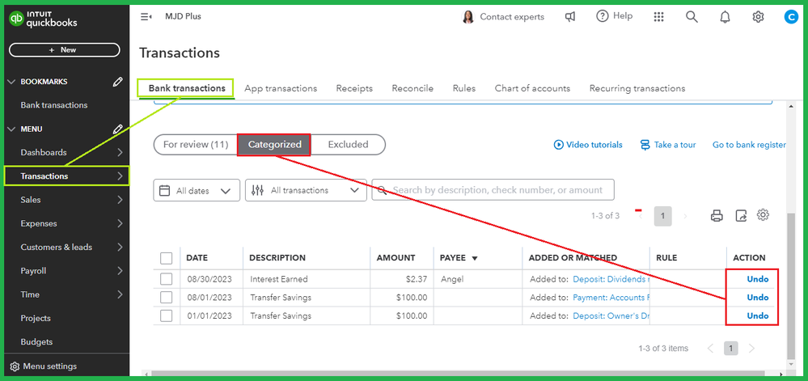Open Go to bank register link

pyautogui.click(x=749, y=145)
